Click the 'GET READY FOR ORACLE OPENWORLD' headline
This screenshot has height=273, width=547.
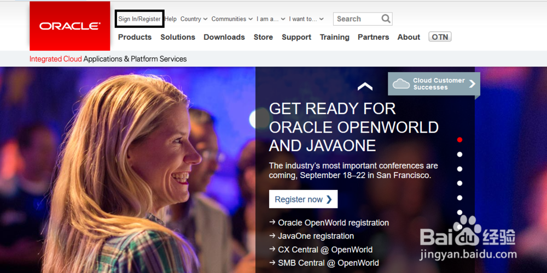click(354, 127)
